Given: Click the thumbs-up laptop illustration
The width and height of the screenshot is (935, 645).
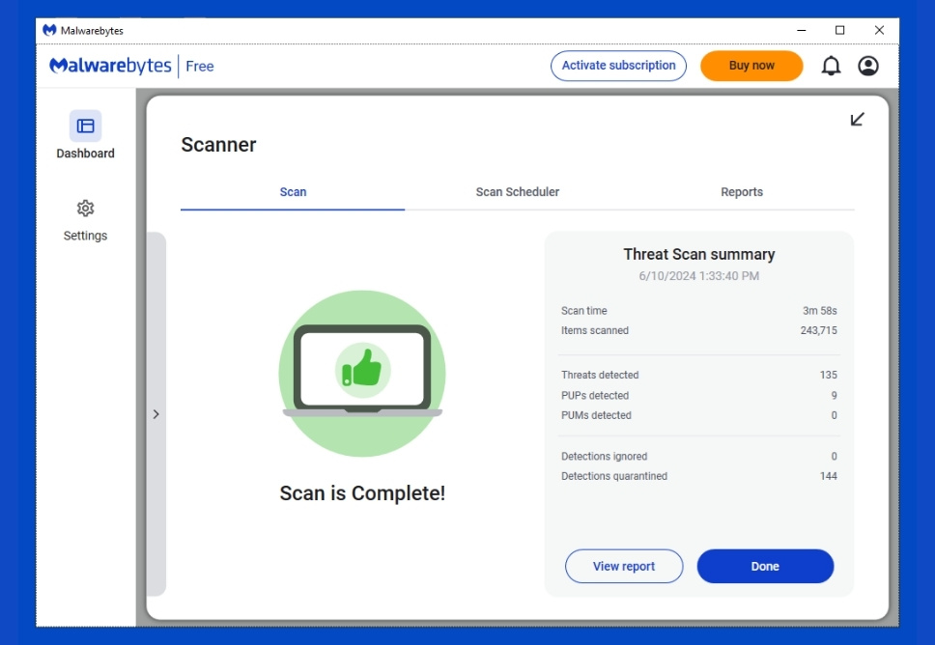Looking at the screenshot, I should click(362, 373).
